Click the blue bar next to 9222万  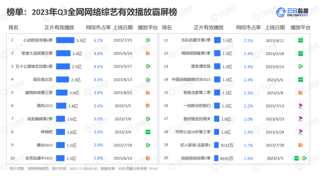pos(216,145)
